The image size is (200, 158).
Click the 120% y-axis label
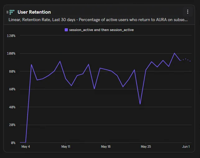coord(11,36)
